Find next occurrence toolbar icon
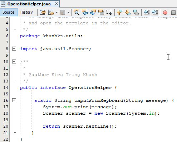This screenshot has width=177, height=142. point(93,12)
